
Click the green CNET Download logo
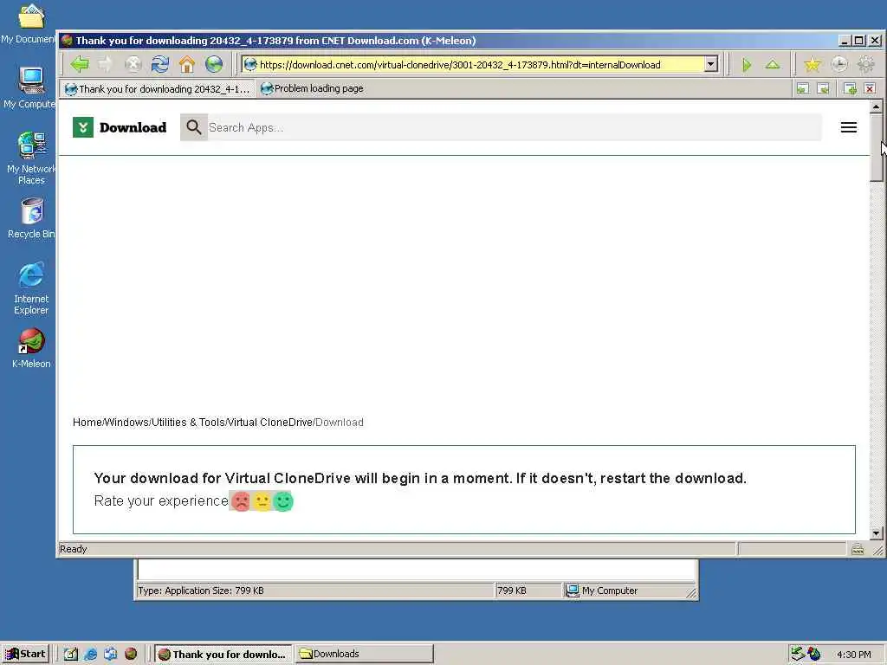(83, 127)
